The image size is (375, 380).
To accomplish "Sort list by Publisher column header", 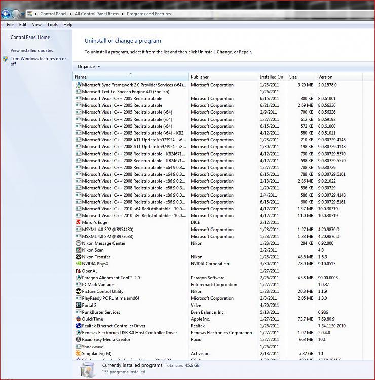I will [x=223, y=77].
